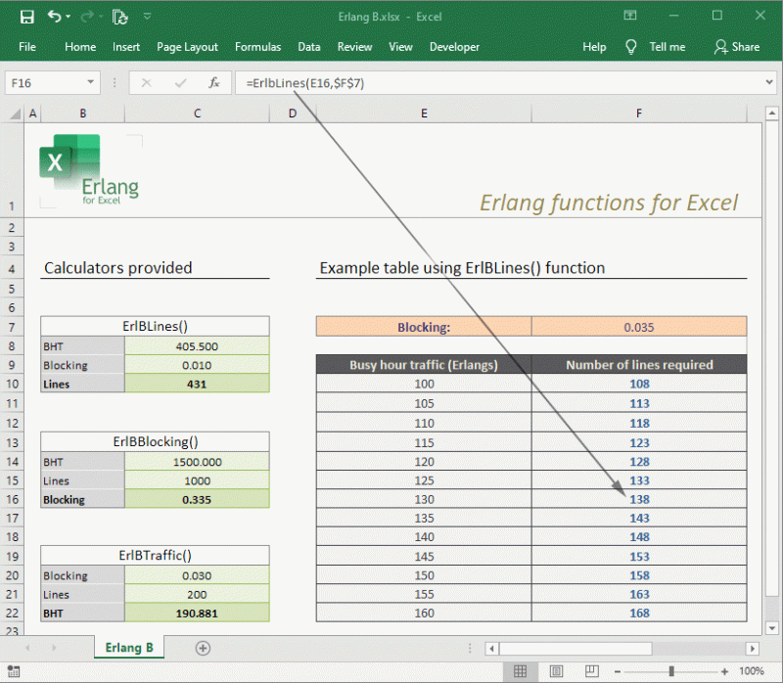
Task: Click the Save icon in title bar
Action: pyautogui.click(x=27, y=17)
